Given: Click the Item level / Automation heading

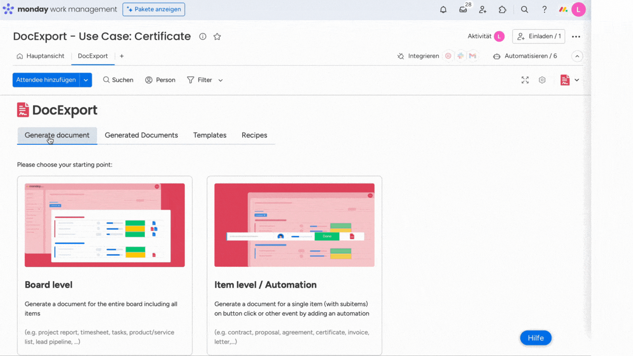Looking at the screenshot, I should [x=266, y=285].
